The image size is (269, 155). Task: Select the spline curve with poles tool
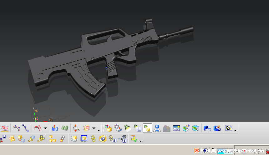coord(16,128)
